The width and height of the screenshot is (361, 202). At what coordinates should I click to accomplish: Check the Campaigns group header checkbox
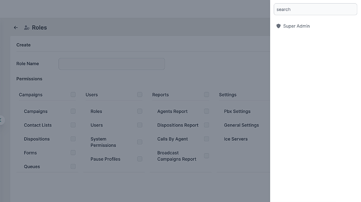tap(73, 95)
